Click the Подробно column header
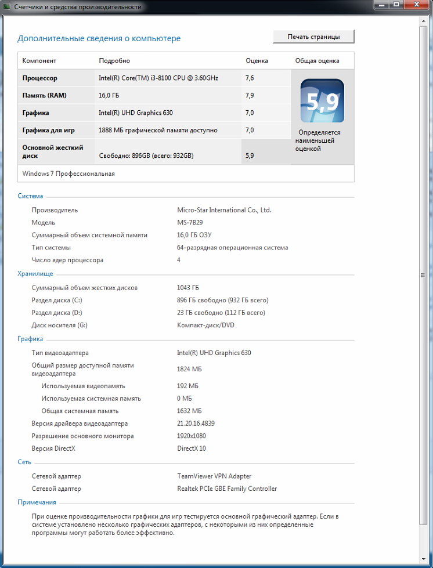 (114, 61)
